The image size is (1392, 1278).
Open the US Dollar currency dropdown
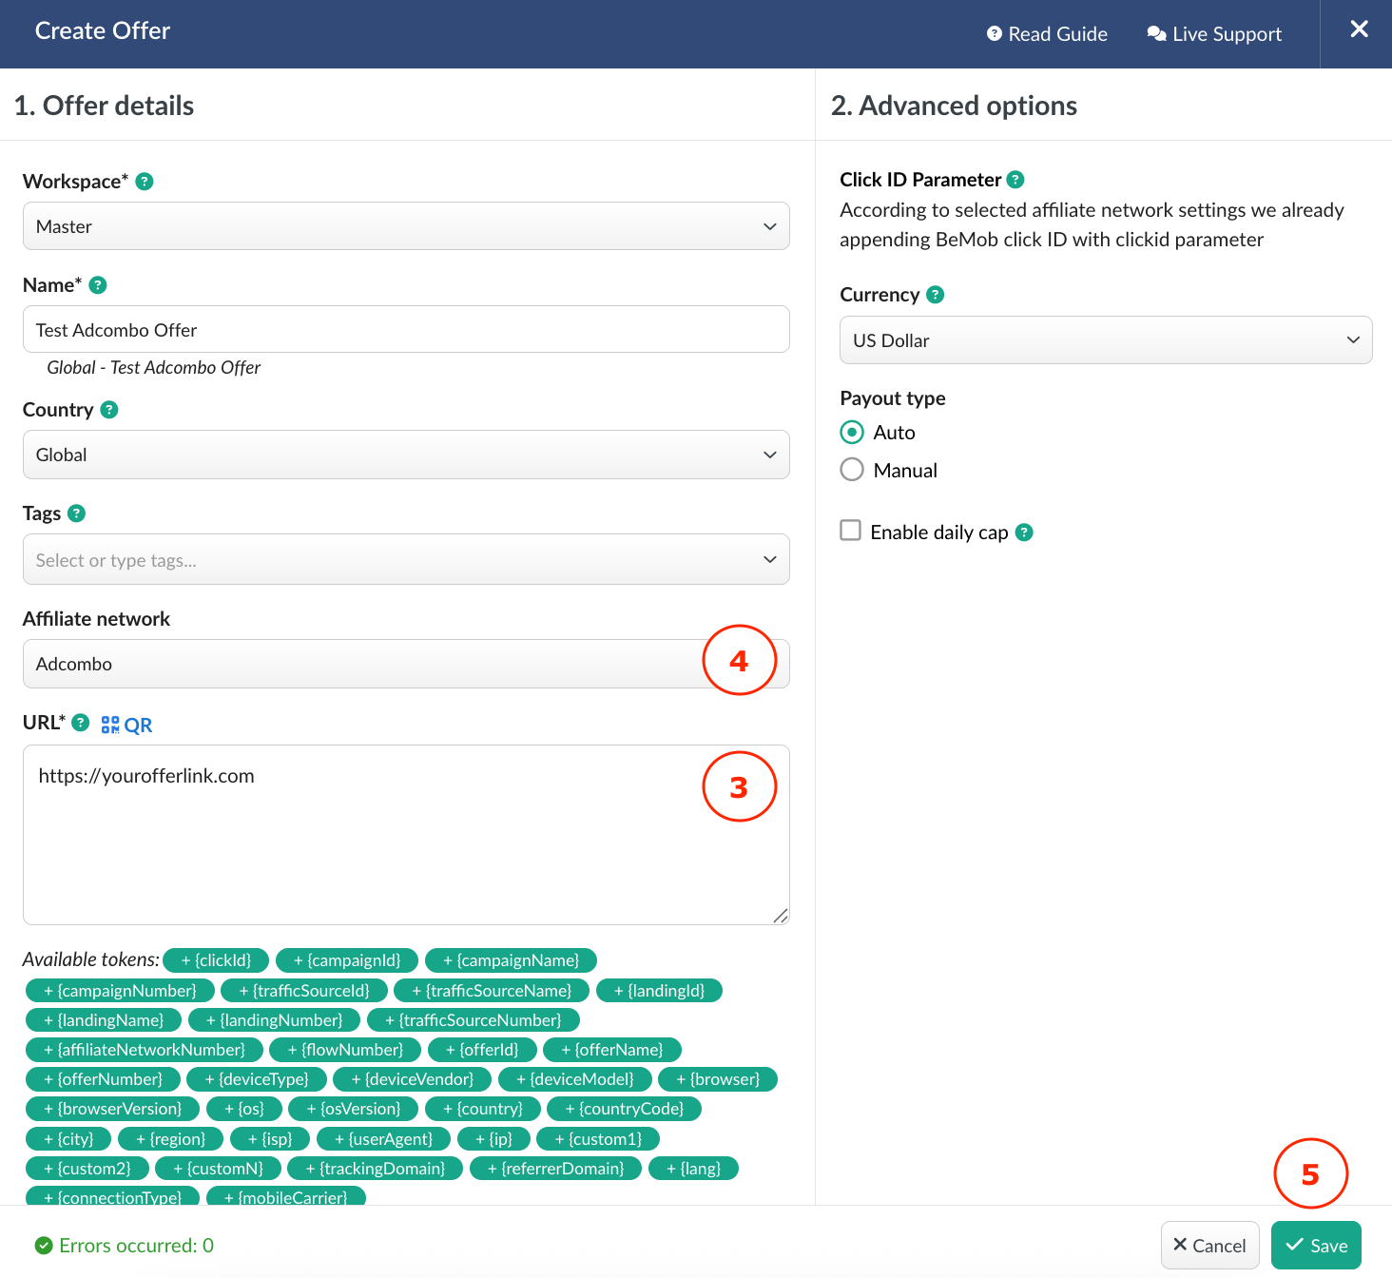pyautogui.click(x=1105, y=340)
